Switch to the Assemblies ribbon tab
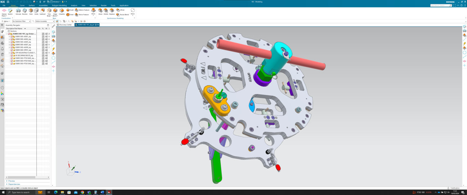Viewport: 467px width, 195px height. (x=43, y=5)
